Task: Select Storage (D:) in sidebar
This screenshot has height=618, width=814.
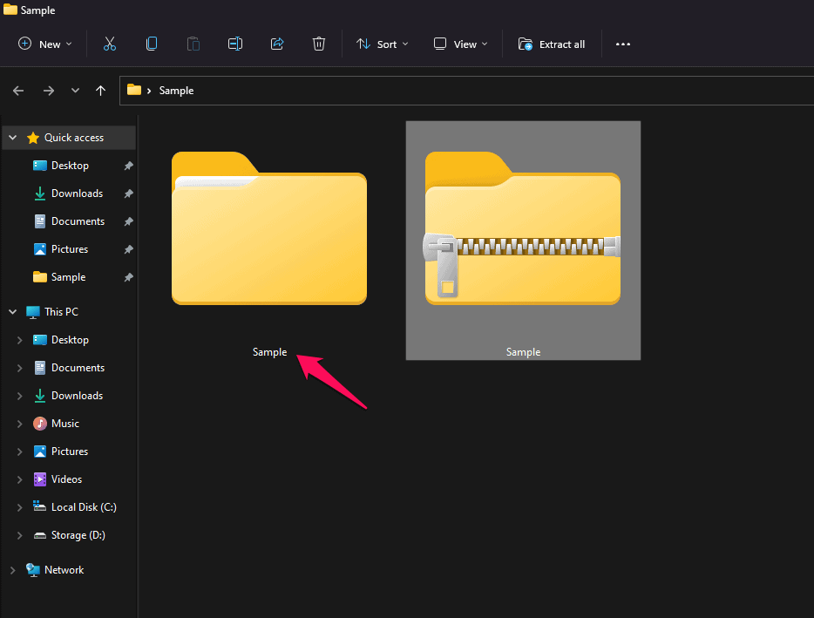Action: [78, 535]
